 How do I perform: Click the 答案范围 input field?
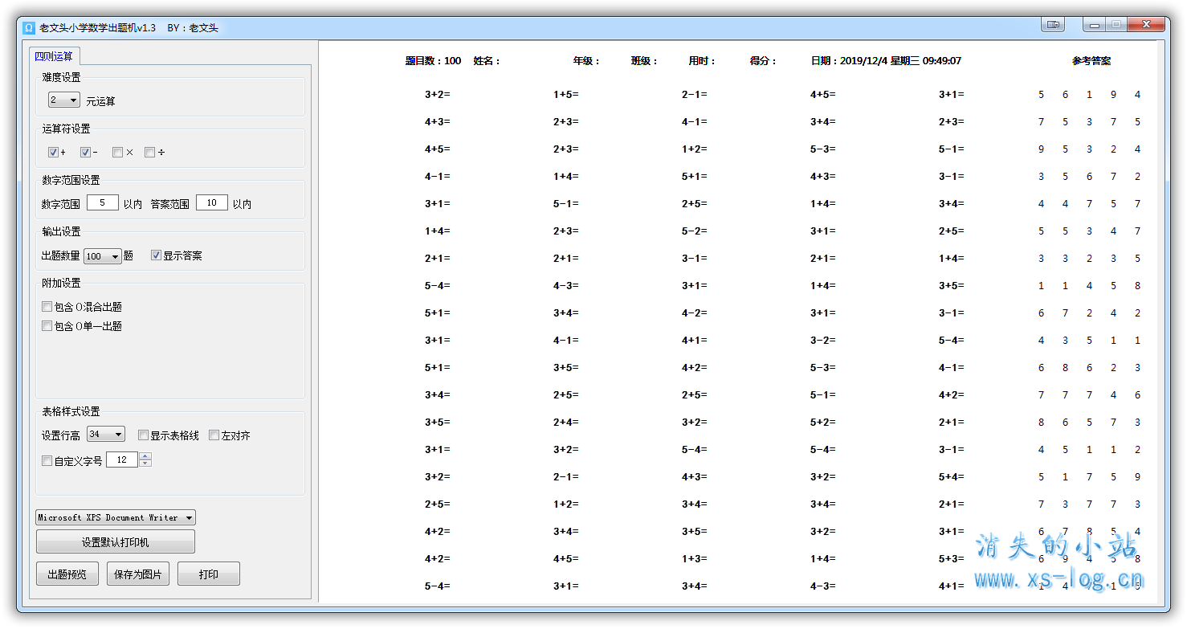click(x=212, y=202)
